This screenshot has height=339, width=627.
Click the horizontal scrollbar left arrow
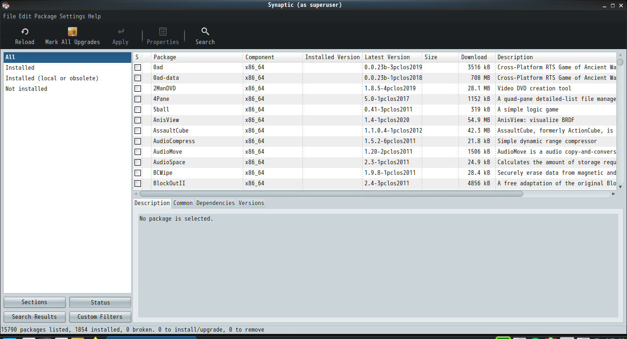[136, 194]
